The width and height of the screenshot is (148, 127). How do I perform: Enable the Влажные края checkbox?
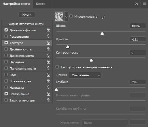(x=6, y=81)
